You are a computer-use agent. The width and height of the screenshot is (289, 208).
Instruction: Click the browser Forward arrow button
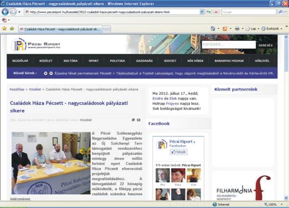(13, 12)
